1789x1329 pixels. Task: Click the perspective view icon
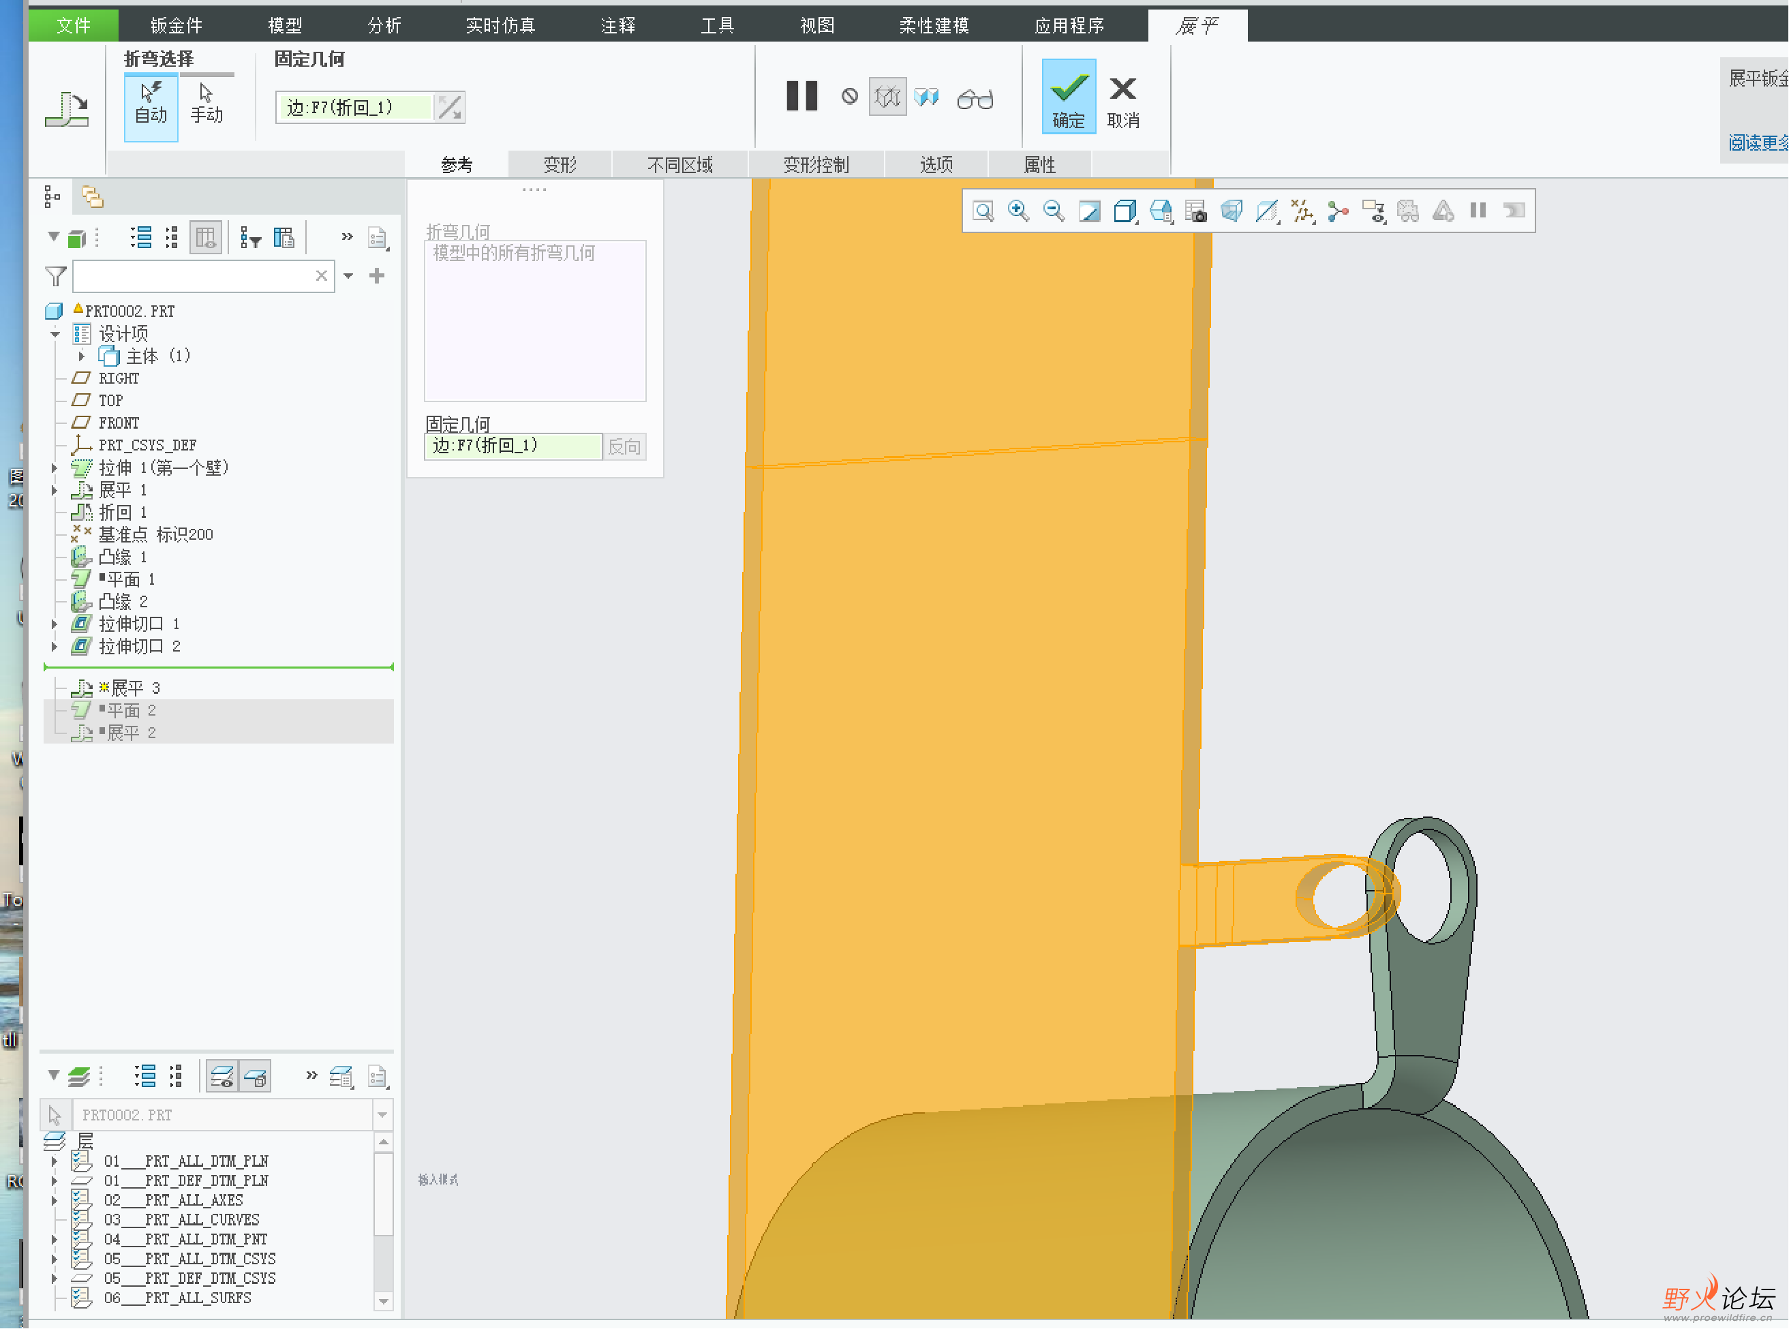[1231, 211]
